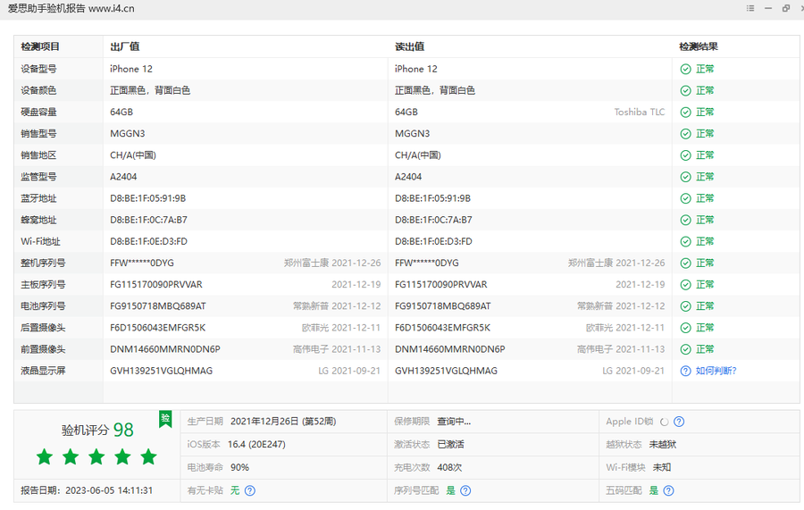This screenshot has height=510, width=804.
Task: Click the 正常 result for 蓝牙地址
Action: (x=705, y=198)
